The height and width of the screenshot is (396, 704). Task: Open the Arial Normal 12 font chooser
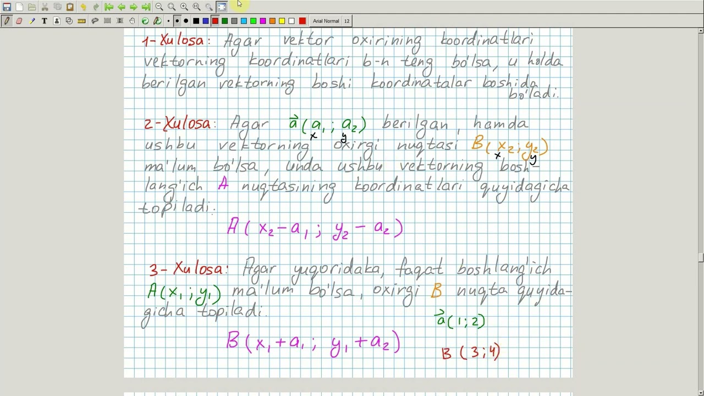(x=331, y=21)
